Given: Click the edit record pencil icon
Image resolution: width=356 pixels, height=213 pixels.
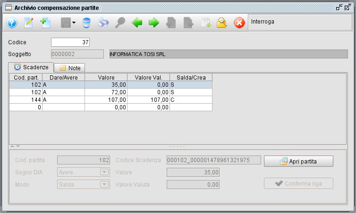Looking at the screenshot, I should [29, 23].
